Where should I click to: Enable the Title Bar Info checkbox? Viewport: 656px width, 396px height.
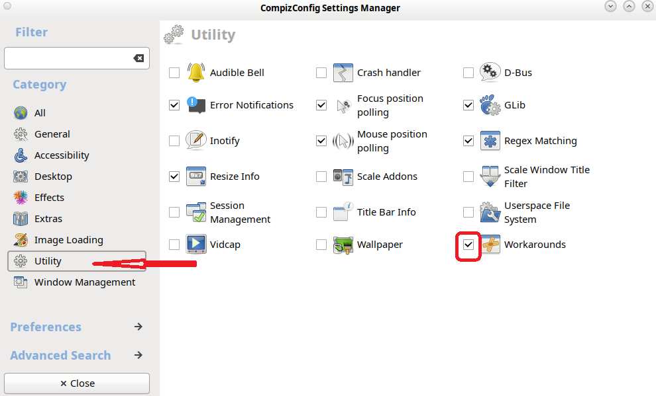coord(321,212)
